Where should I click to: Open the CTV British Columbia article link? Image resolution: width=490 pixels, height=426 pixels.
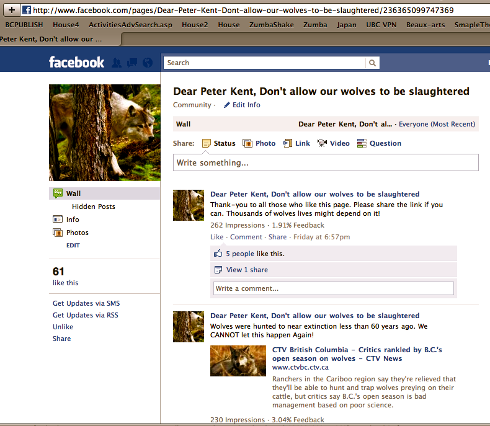point(357,354)
